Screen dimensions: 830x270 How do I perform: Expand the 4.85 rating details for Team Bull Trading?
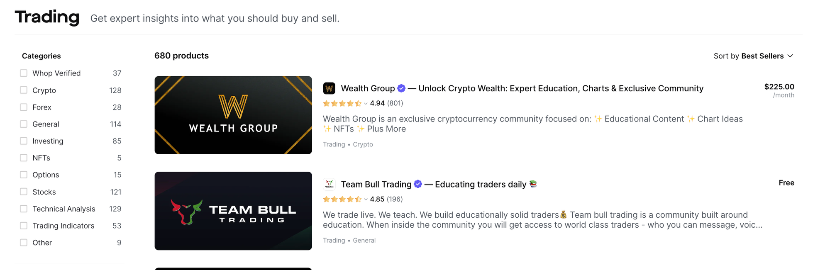(x=366, y=199)
